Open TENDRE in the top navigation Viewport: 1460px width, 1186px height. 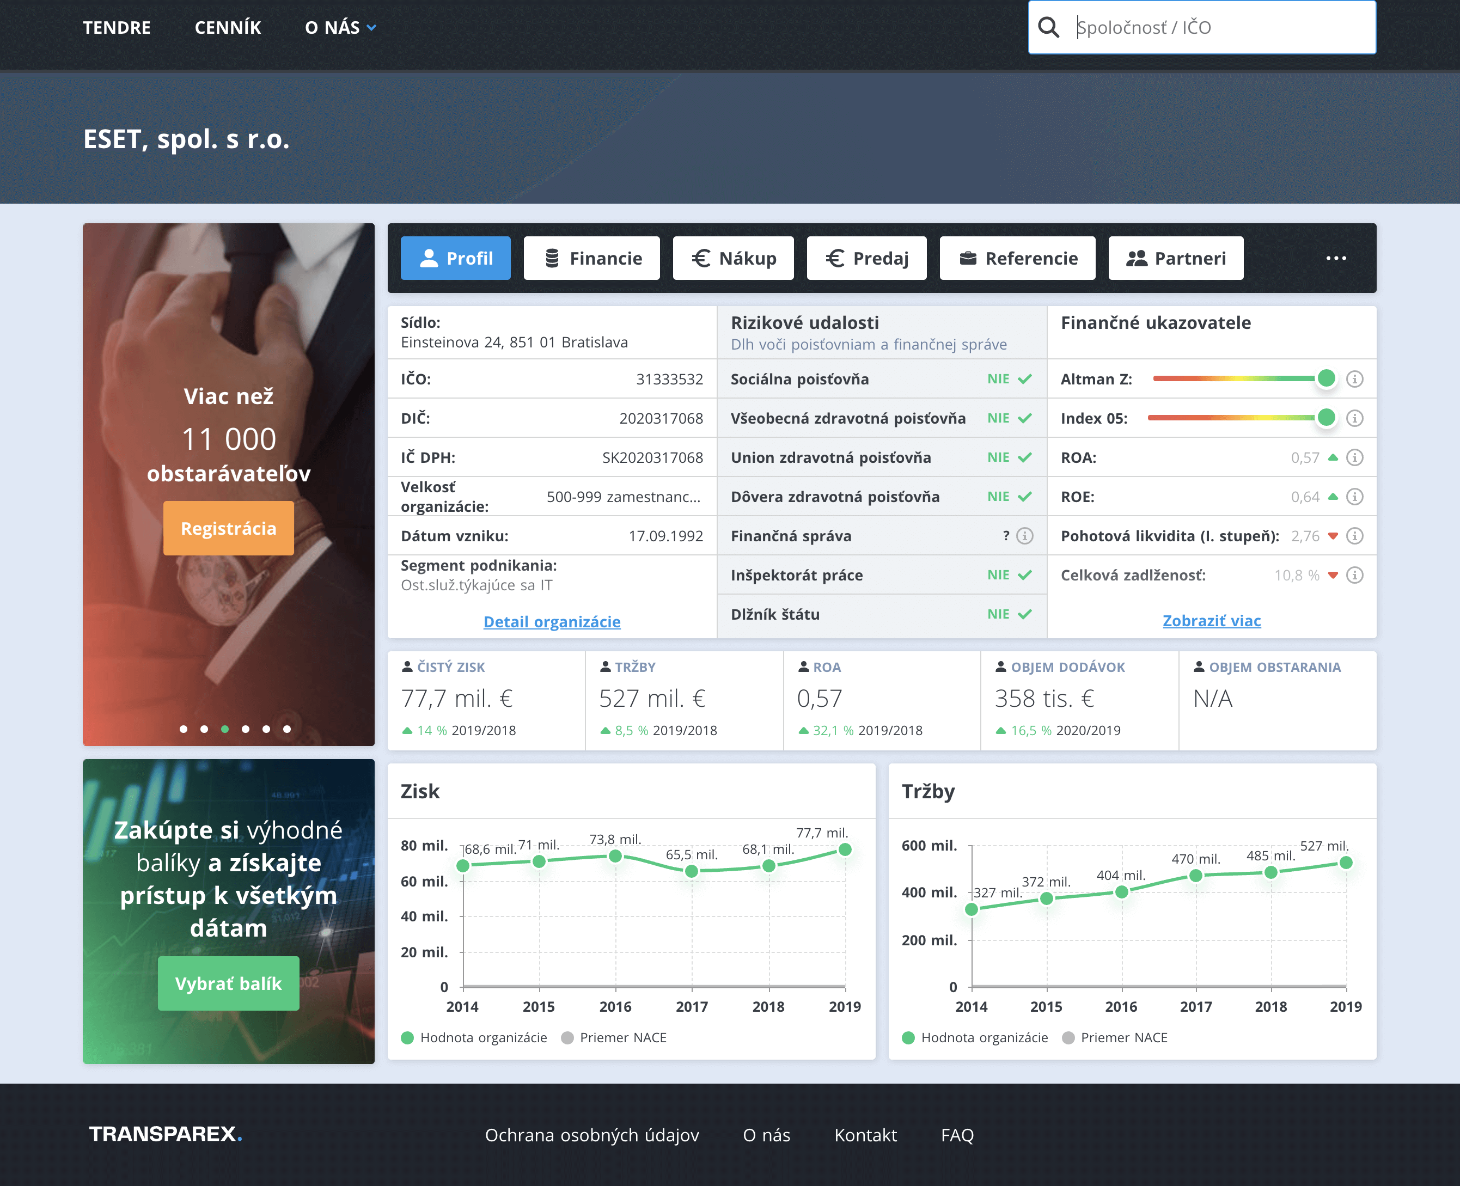[117, 27]
